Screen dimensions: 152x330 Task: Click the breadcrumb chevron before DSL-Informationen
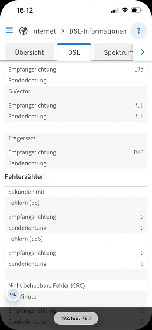tap(62, 31)
